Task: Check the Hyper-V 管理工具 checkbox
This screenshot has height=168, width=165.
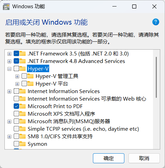Action: pyautogui.click(x=24, y=76)
